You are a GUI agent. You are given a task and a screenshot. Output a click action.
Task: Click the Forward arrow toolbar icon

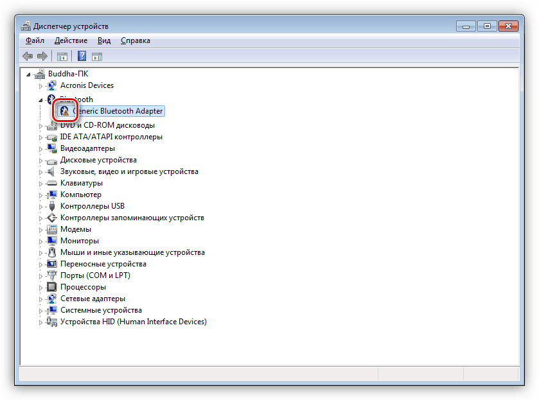(x=42, y=56)
